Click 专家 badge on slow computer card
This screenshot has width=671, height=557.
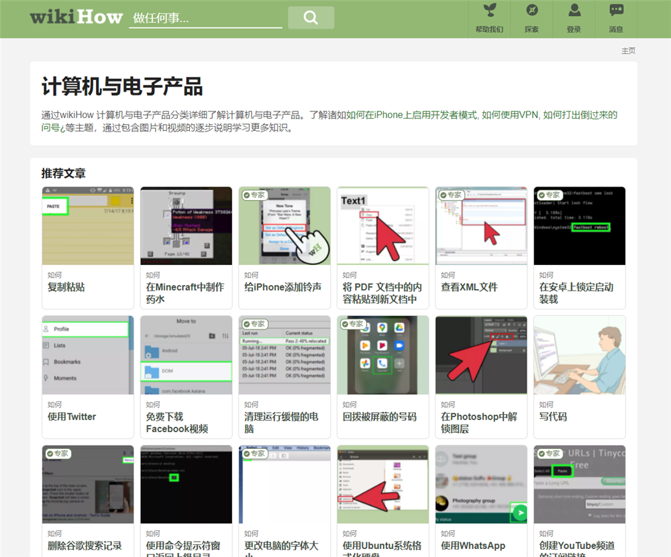pos(254,324)
